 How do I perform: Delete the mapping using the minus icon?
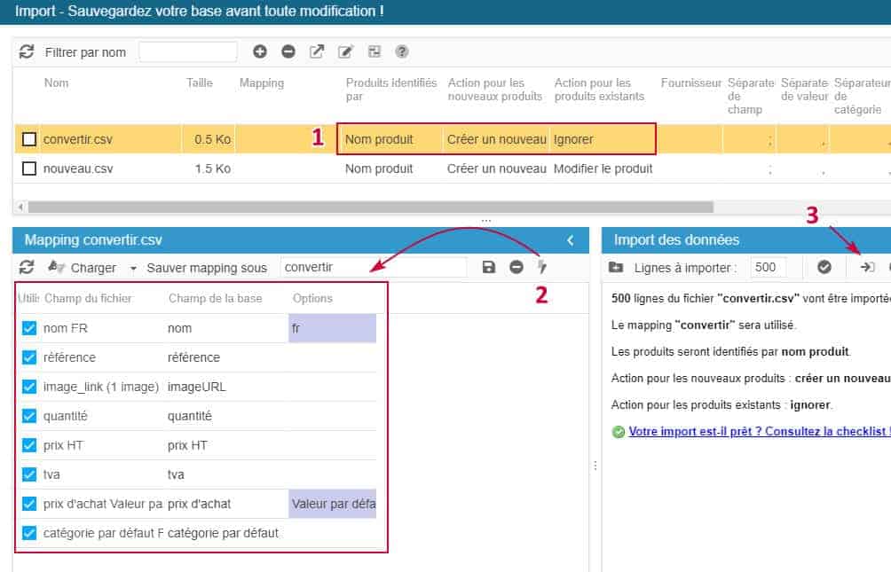click(x=516, y=267)
